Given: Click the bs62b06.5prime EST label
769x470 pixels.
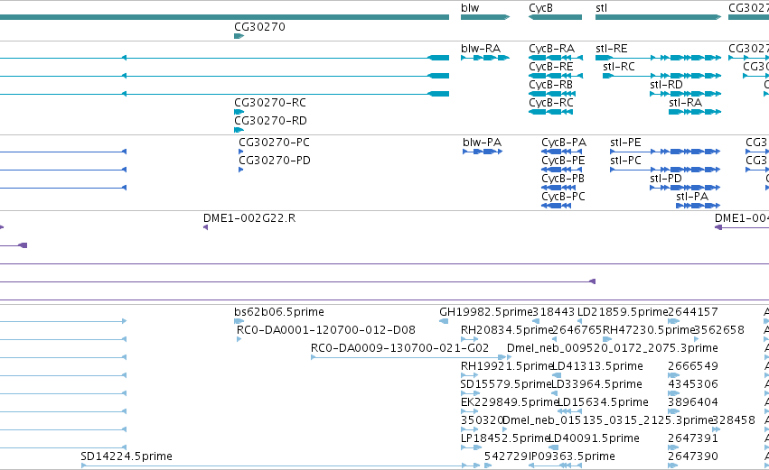Looking at the screenshot, I should (279, 312).
